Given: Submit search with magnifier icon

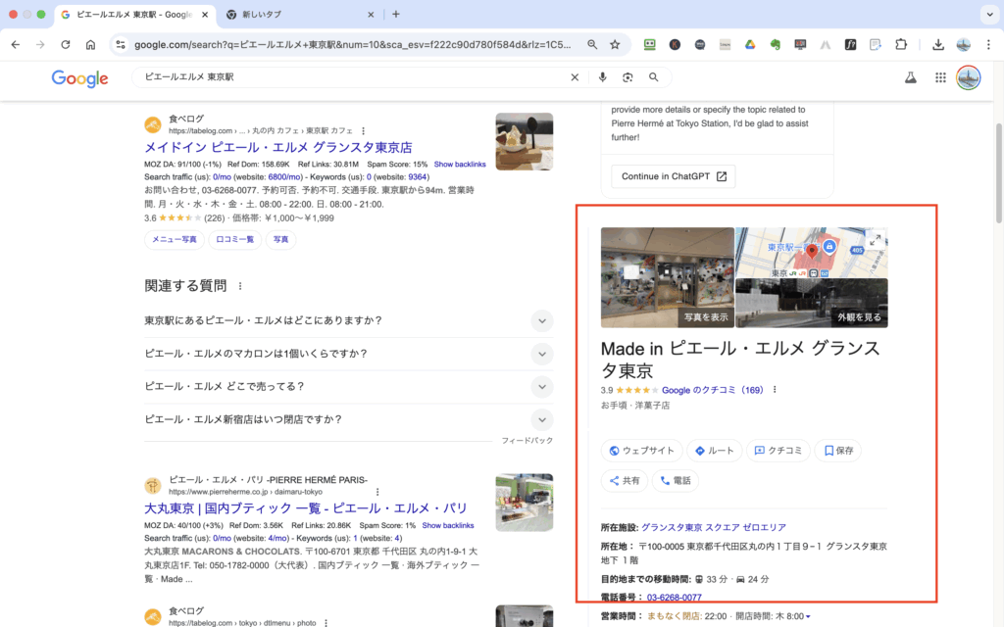Looking at the screenshot, I should pyautogui.click(x=653, y=77).
